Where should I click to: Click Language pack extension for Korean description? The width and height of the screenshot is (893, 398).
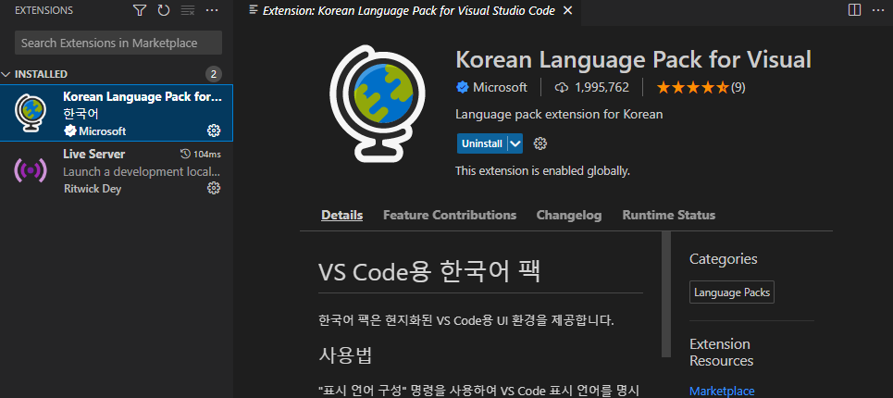coord(559,114)
